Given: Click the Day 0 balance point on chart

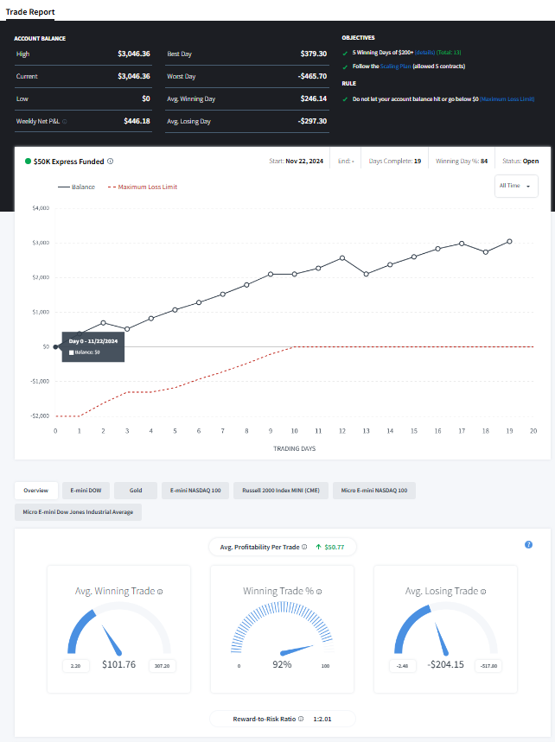Looking at the screenshot, I should coord(55,347).
